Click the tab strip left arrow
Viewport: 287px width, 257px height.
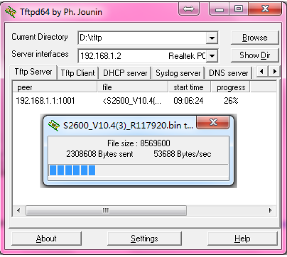(x=262, y=71)
